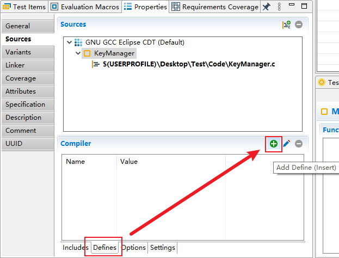
Task: Select the Properties tab
Action: click(145, 7)
